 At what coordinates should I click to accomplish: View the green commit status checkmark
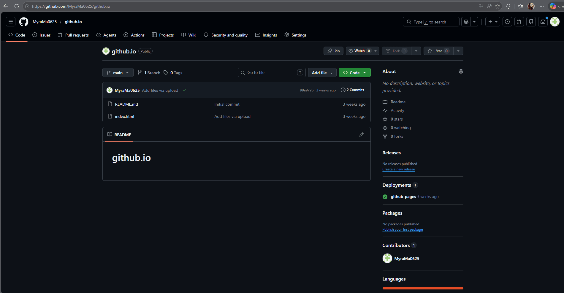point(185,90)
